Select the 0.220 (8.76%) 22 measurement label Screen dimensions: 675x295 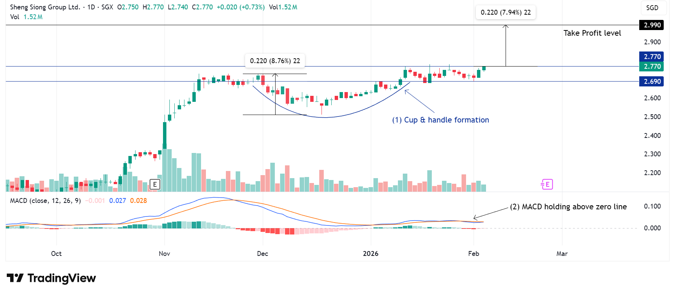[x=275, y=61]
